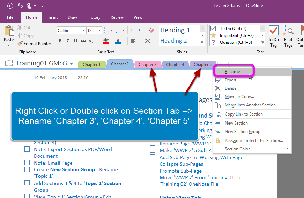The image size is (304, 198).
Task: Toggle Underline formatting
Action: click(x=75, y=41)
